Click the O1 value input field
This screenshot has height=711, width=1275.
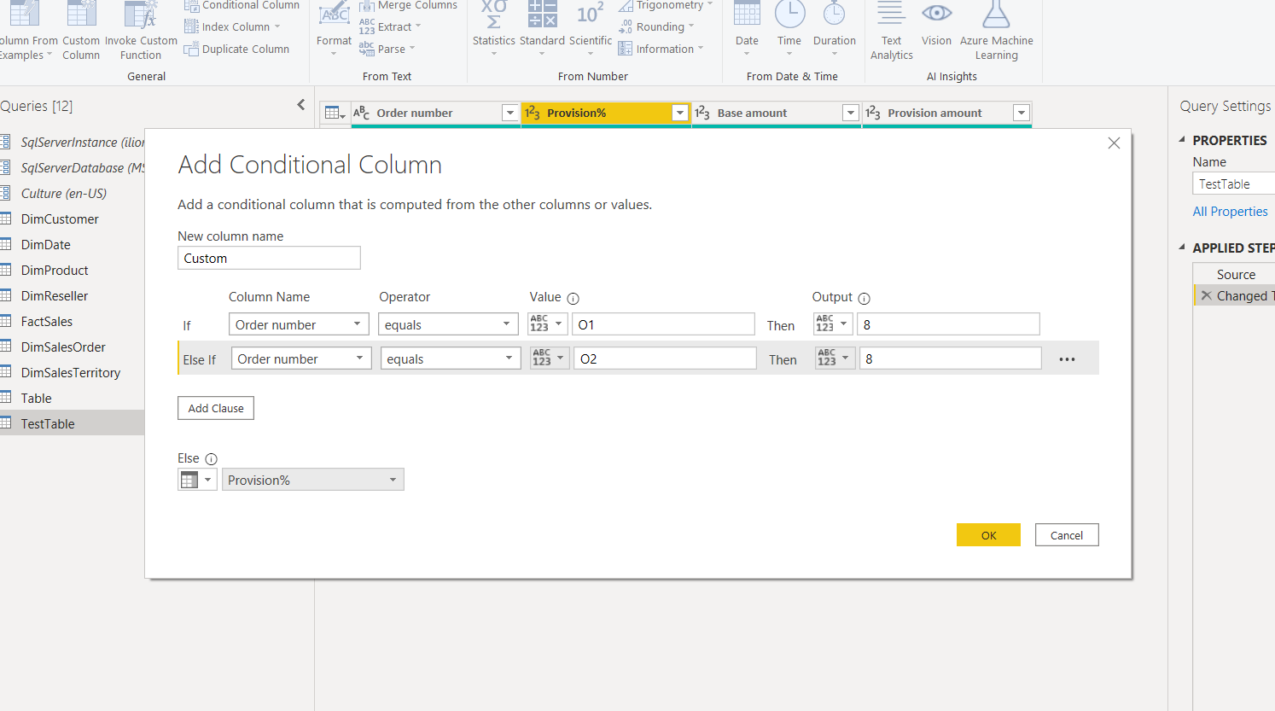tap(663, 324)
